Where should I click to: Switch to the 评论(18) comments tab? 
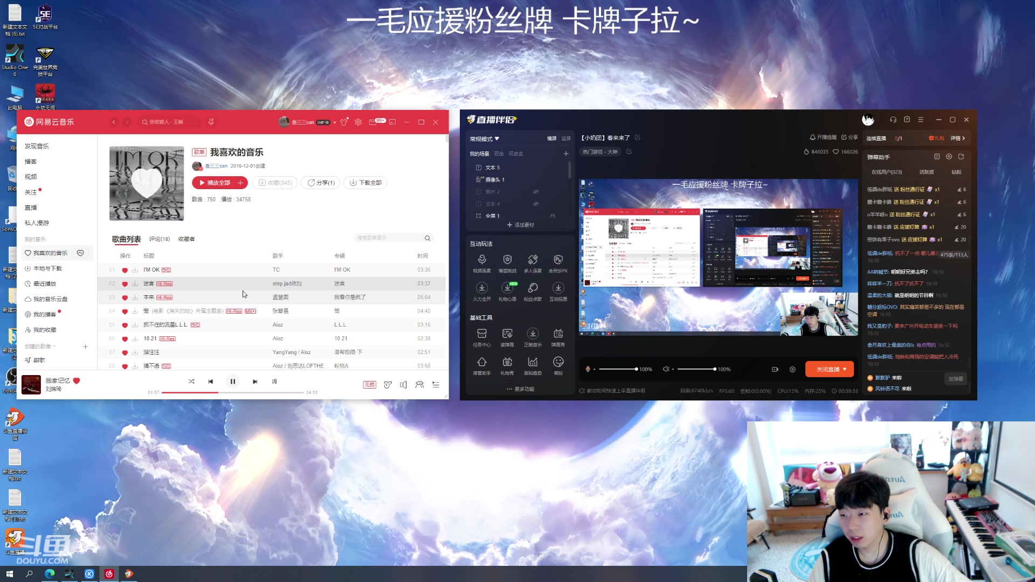(160, 239)
